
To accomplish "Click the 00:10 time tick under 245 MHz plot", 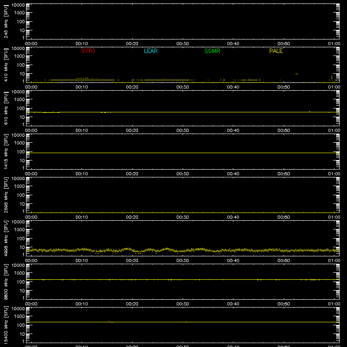I will [x=82, y=44].
